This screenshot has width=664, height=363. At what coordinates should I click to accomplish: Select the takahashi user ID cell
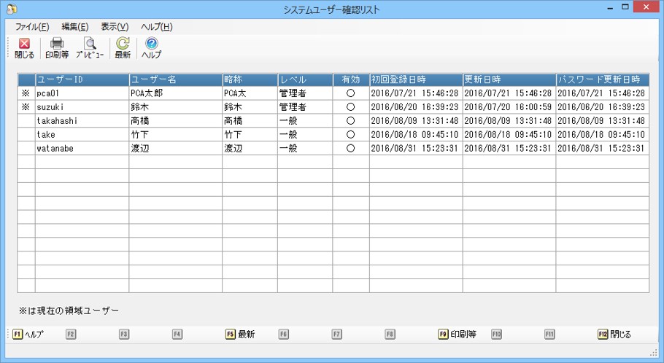[x=82, y=121]
